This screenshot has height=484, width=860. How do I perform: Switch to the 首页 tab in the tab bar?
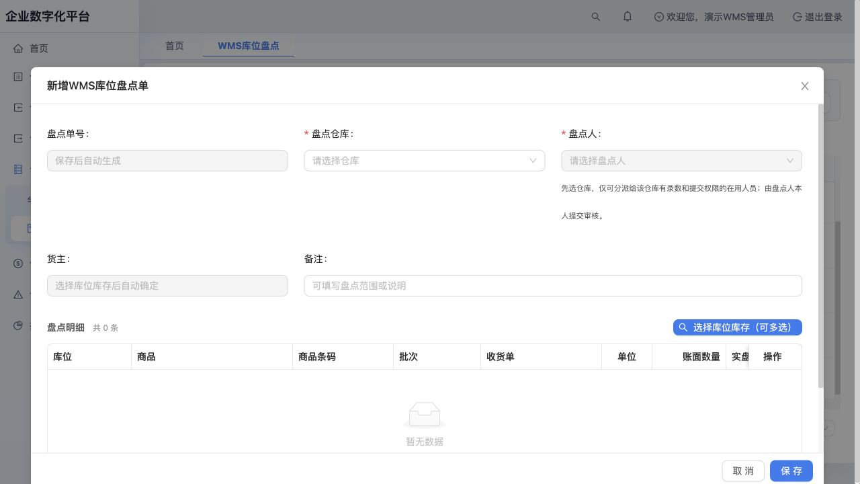tap(175, 46)
